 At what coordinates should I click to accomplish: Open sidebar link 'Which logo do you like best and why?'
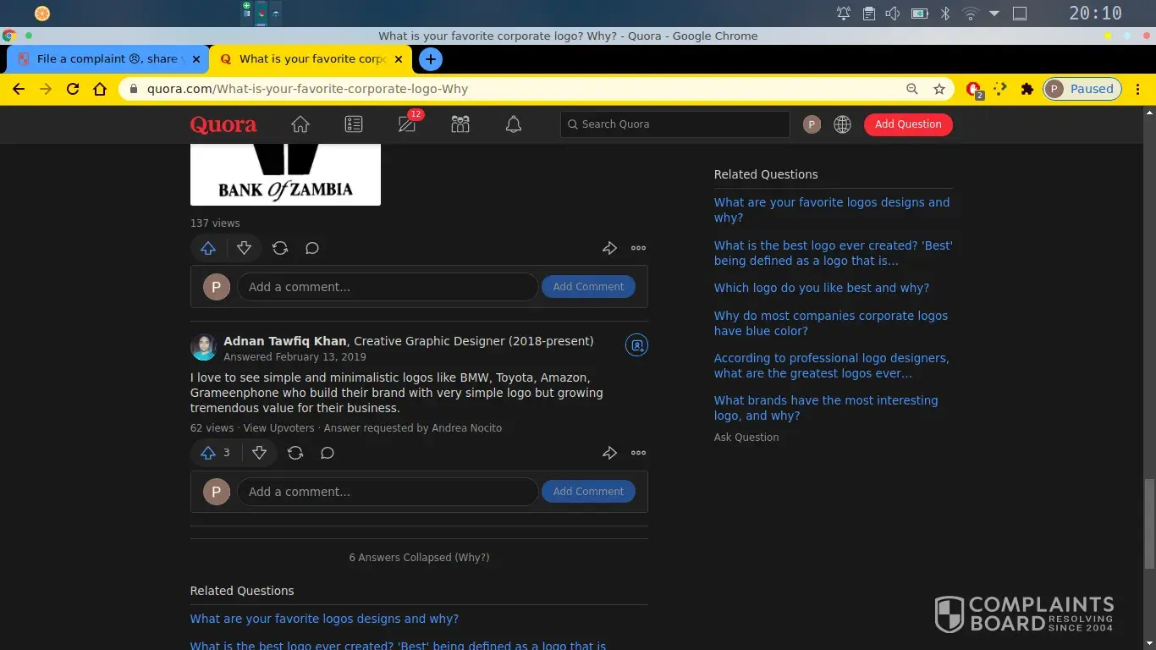[822, 288]
